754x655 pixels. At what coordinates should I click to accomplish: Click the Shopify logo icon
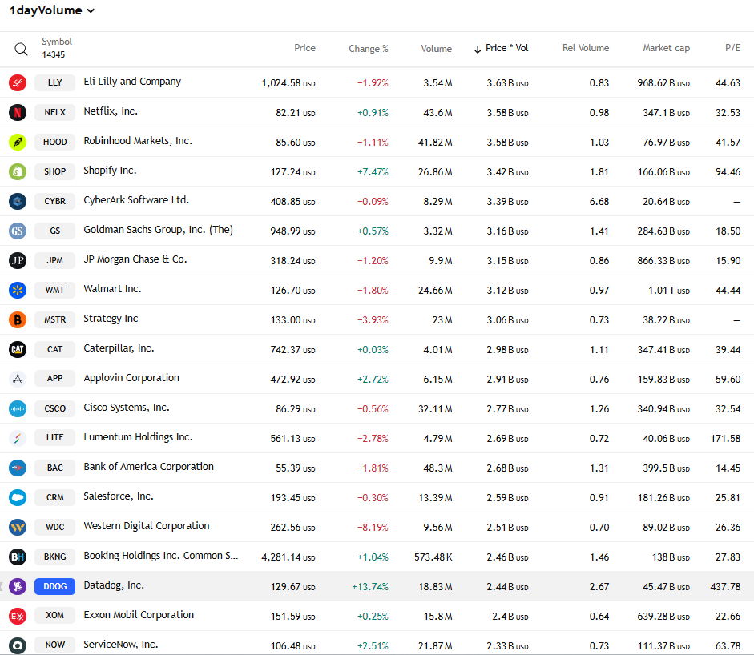point(18,171)
